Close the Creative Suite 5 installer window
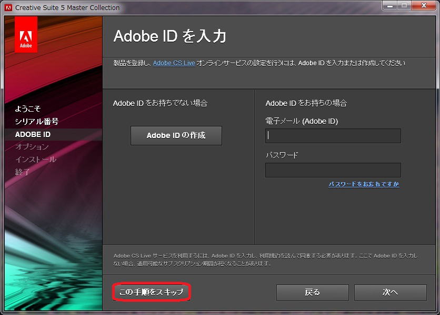Screen dimensions: 440x315 click(424, 6)
